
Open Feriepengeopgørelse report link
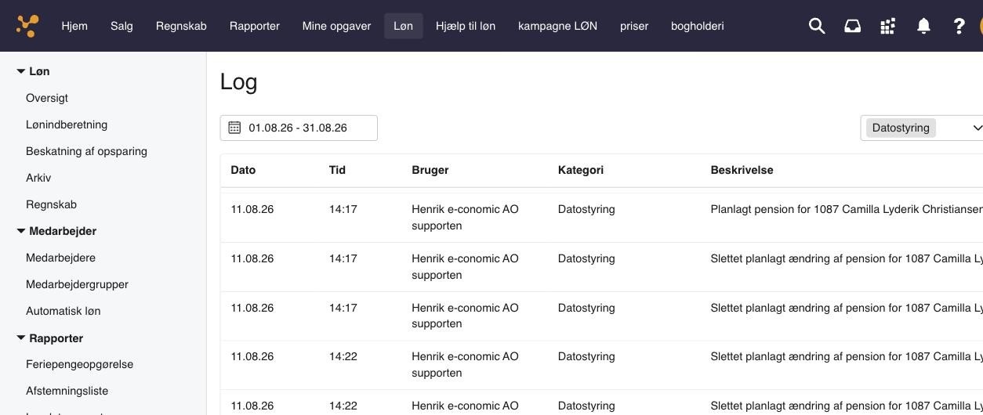coord(79,364)
